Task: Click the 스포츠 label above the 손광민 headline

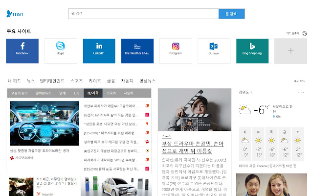Action: pyautogui.click(x=166, y=136)
